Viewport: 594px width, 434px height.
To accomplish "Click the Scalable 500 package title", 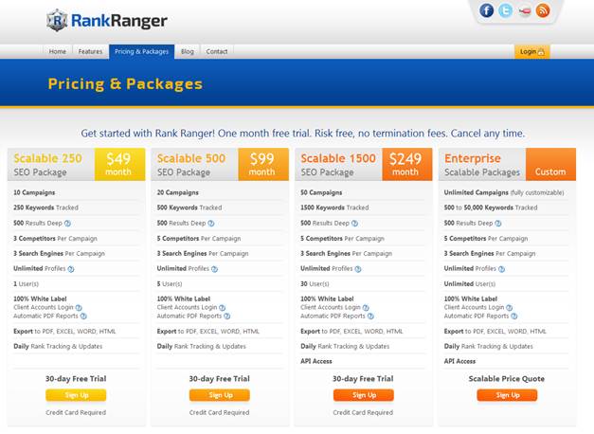I will click(x=191, y=158).
